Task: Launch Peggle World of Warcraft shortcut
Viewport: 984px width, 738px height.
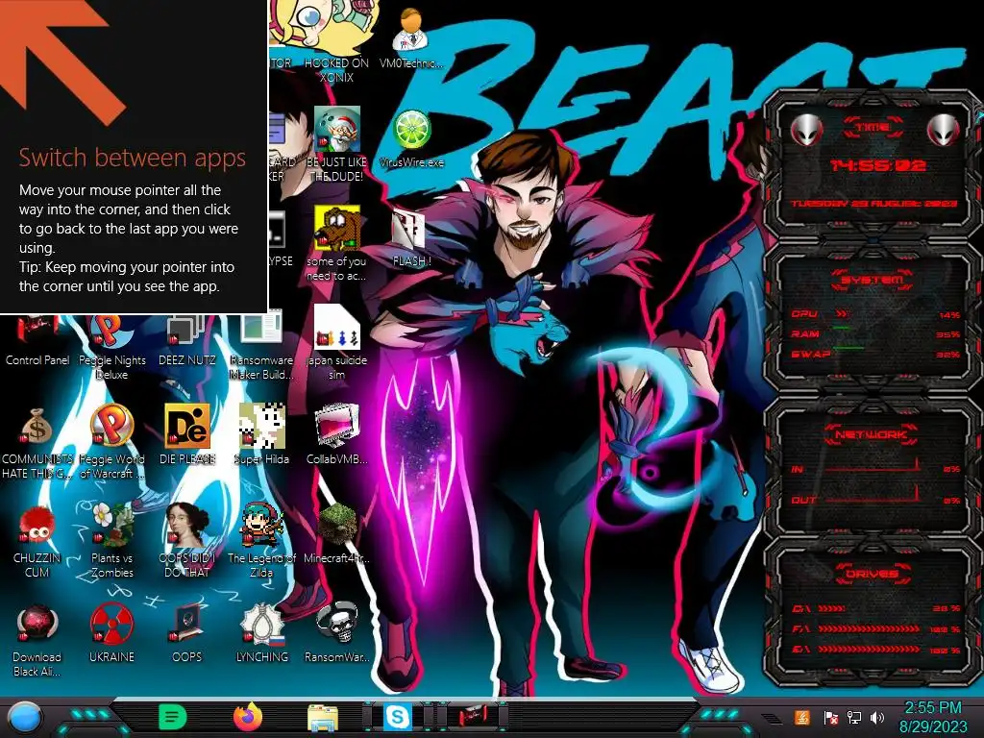Action: 111,441
